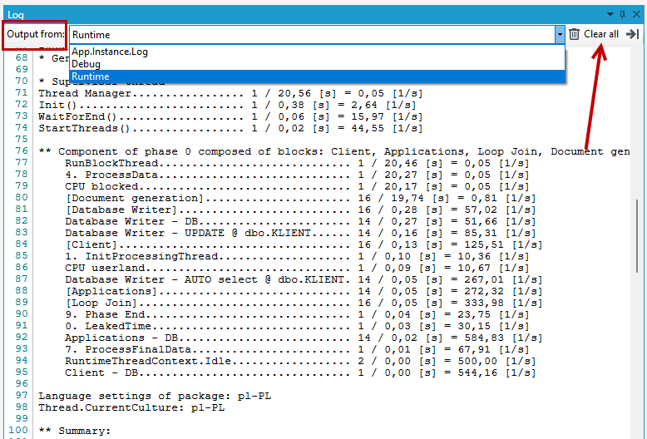The image size is (647, 439).
Task: Click the CPU userland log entry
Action: click(297, 268)
